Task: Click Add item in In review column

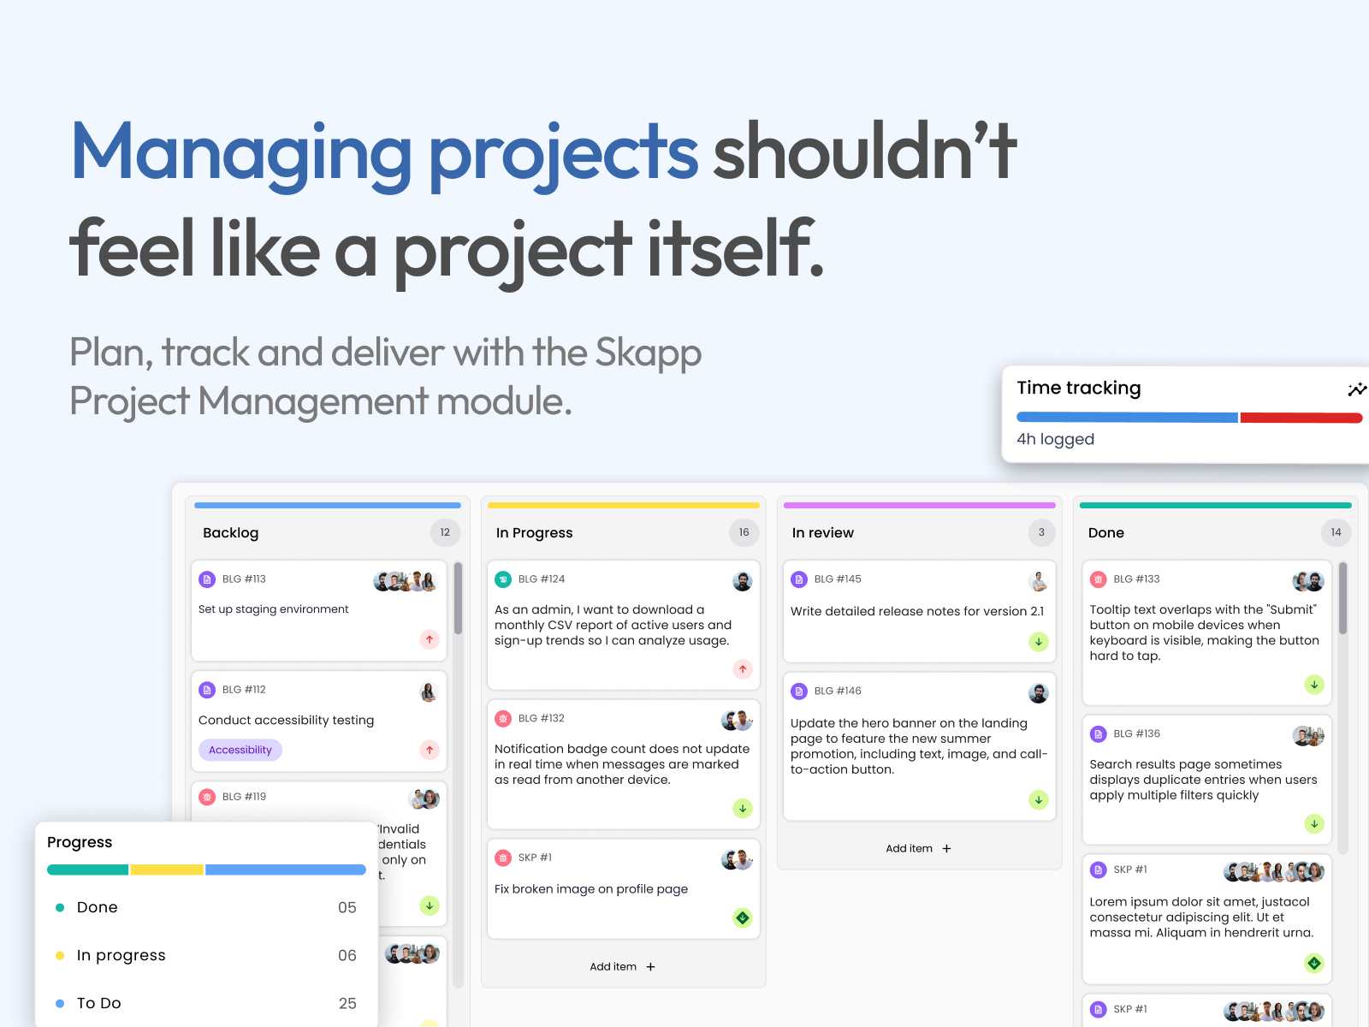Action: click(x=918, y=849)
